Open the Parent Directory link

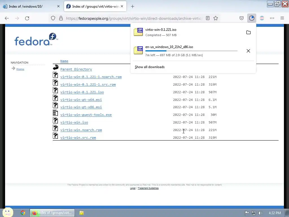(x=76, y=69)
